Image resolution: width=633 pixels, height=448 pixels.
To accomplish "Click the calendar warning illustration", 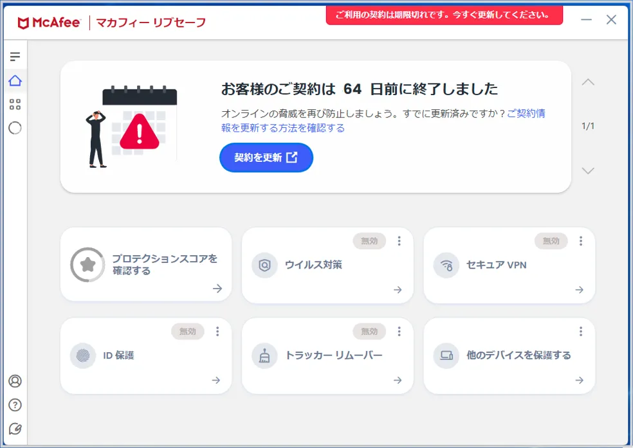I will click(132, 127).
